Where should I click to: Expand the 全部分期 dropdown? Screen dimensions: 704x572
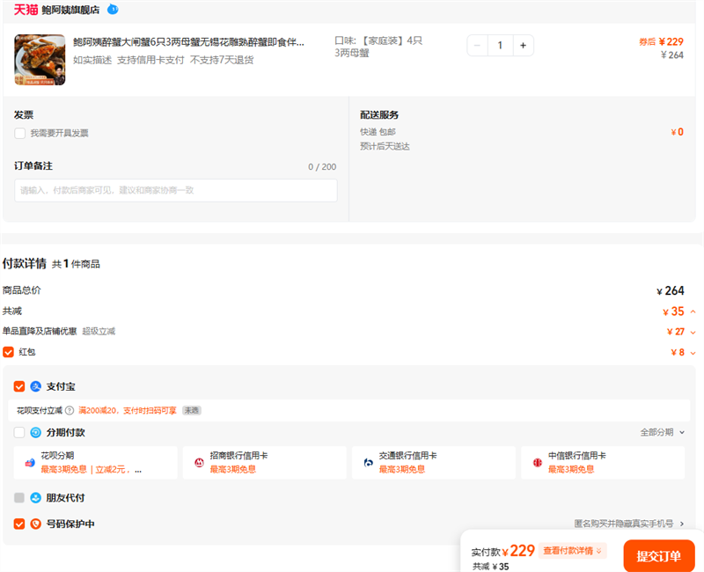(662, 432)
